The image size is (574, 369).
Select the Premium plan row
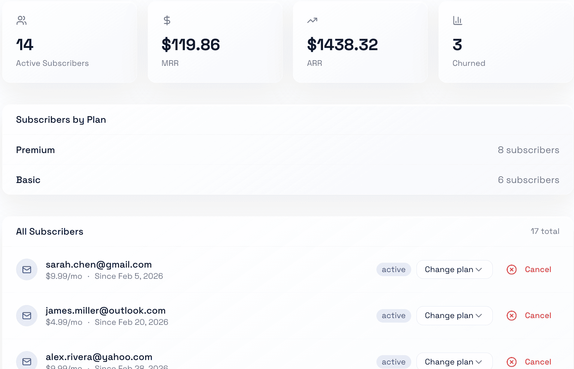[x=287, y=150]
